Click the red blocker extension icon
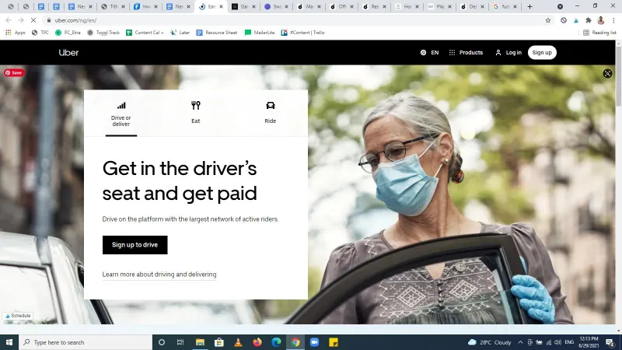The image size is (622, 350). pyautogui.click(x=563, y=20)
